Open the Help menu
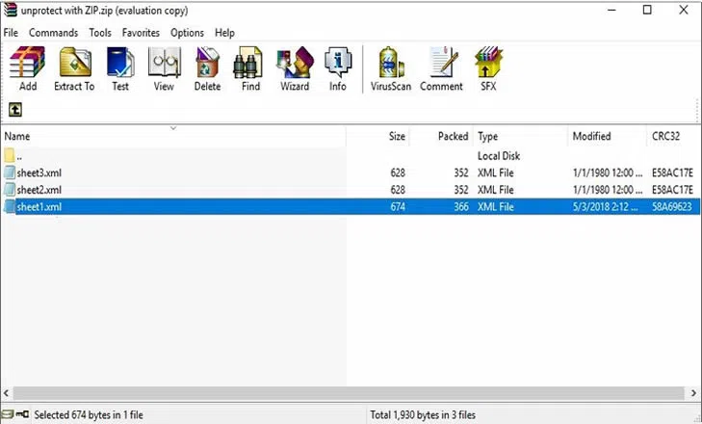The height and width of the screenshot is (424, 702). pos(224,33)
